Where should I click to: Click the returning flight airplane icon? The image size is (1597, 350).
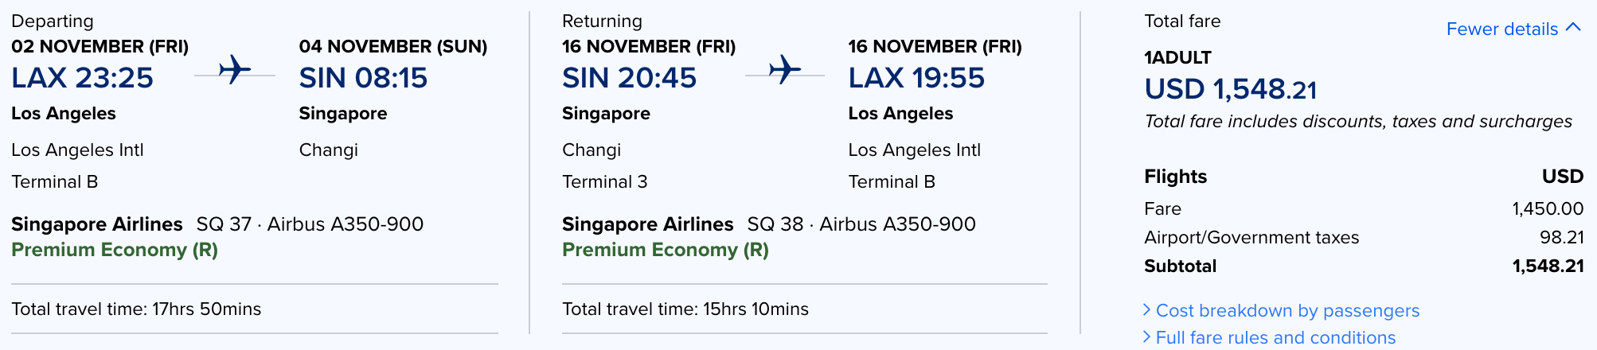coord(785,70)
